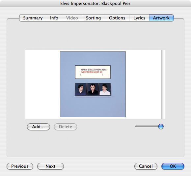Click the Add... artwork button
This screenshot has height=176, width=191.
tap(39, 127)
